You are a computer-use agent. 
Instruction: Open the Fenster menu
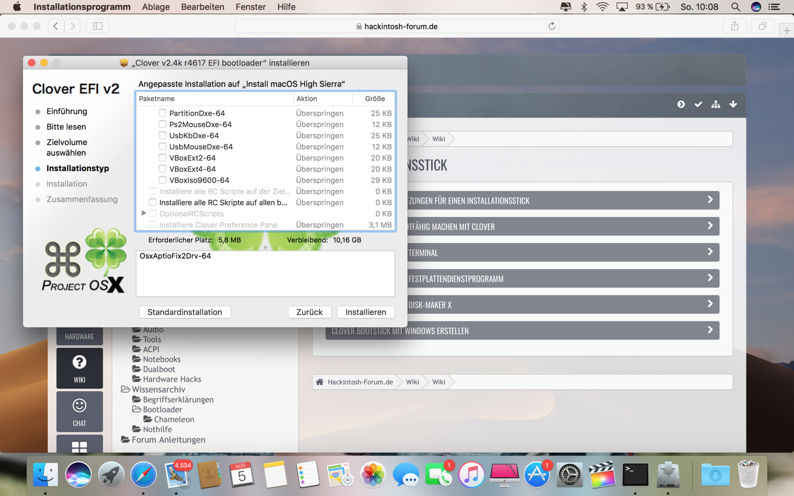coord(250,7)
